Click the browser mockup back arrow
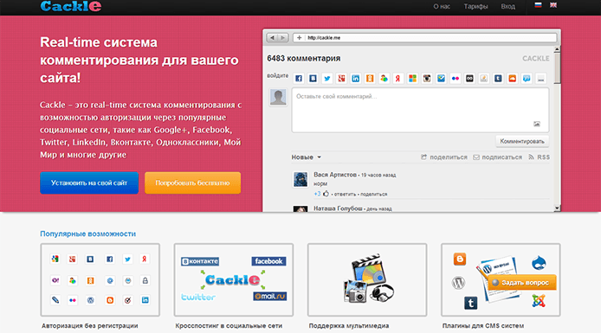Screen dimensions: 601x333 coord(272,37)
